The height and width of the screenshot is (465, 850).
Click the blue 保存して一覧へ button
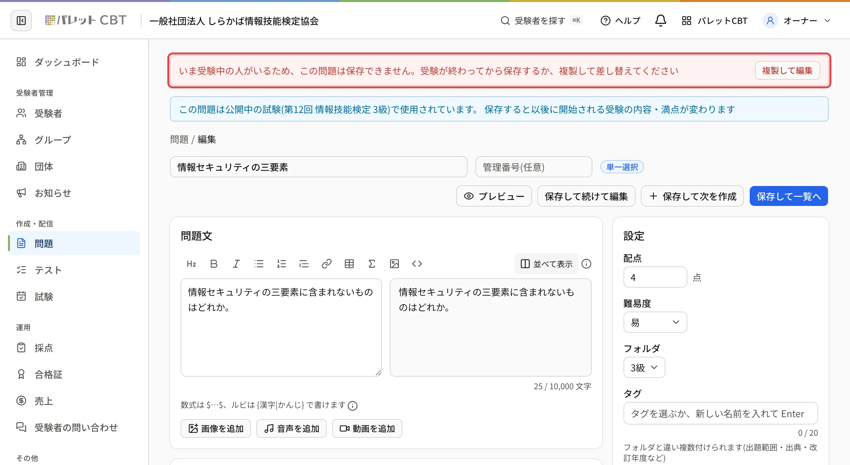tap(789, 196)
